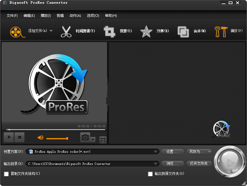Screen dimensions: 247x186
Task: Open the 选项(O) menu
Action: coord(93,16)
